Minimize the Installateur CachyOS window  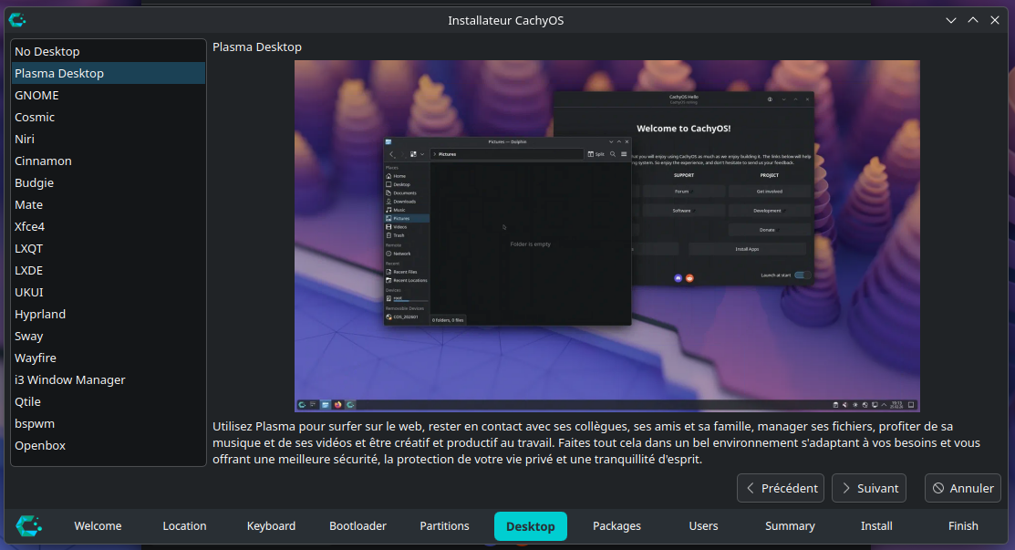click(951, 20)
